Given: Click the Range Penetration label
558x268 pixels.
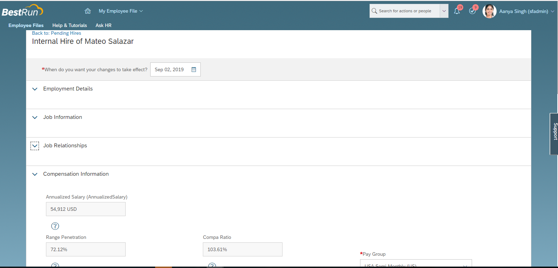Looking at the screenshot, I should [x=66, y=237].
